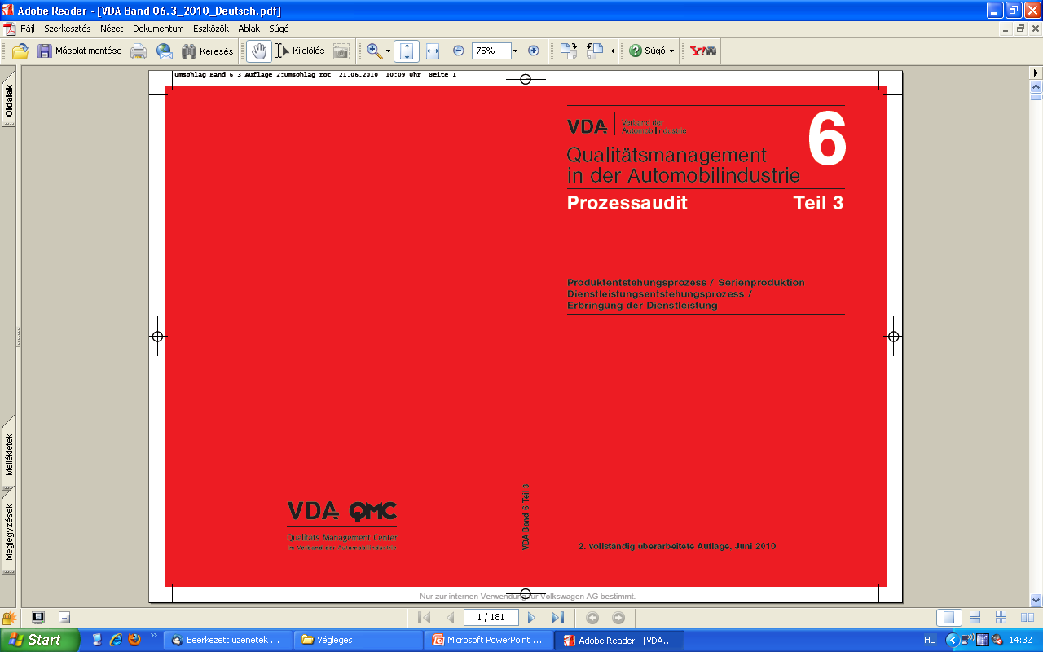The image size is (1043, 652).
Task: Click vertical scrollbar up arrow
Action: point(1036,86)
